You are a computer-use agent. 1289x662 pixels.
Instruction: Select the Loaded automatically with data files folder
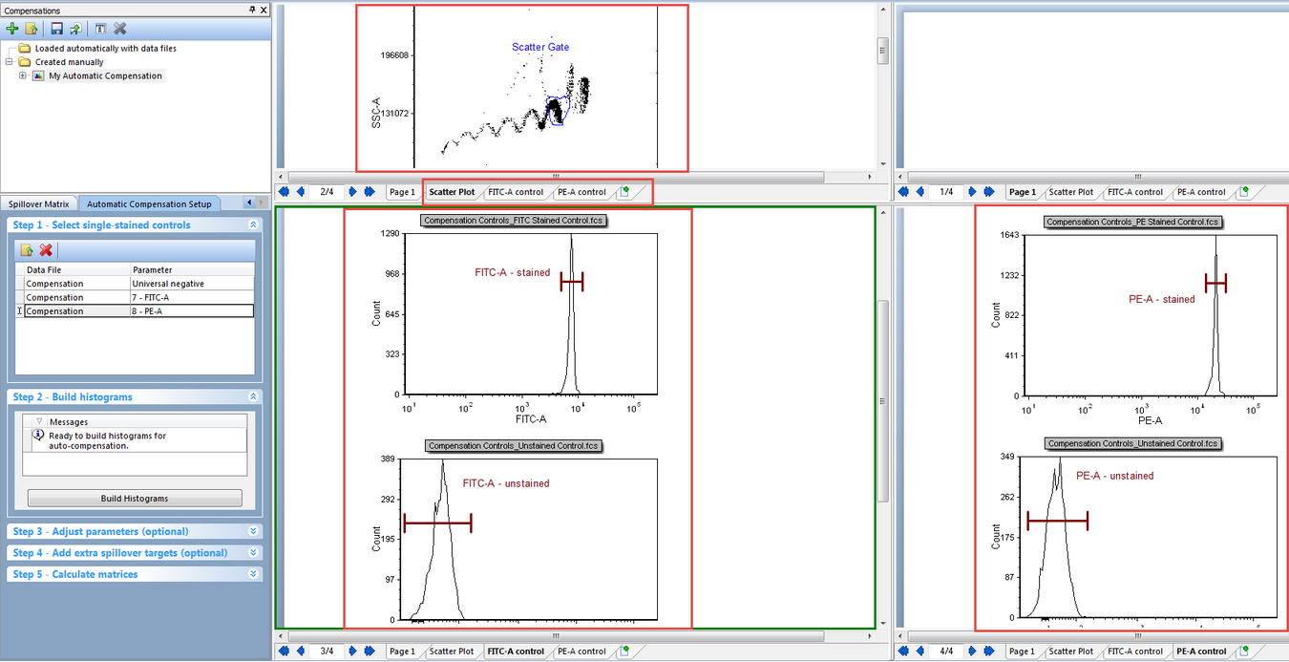[105, 48]
